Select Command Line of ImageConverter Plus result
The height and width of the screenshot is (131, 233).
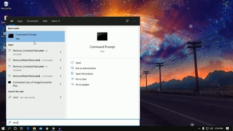[x=35, y=84]
